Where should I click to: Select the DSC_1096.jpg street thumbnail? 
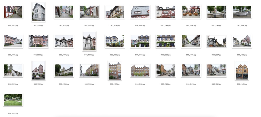point(191,41)
